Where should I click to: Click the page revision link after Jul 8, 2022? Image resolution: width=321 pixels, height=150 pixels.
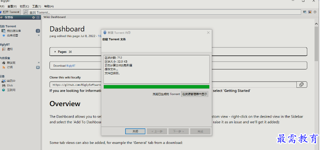[99, 36]
